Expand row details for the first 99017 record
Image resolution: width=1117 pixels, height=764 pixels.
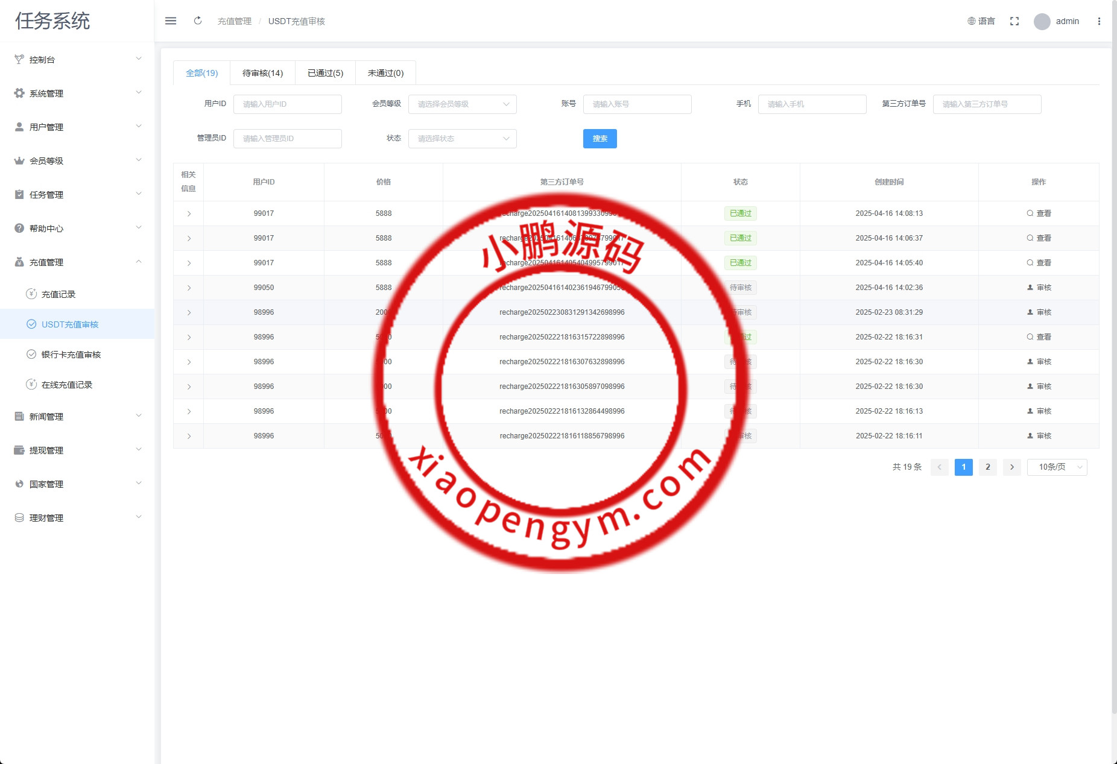tap(189, 214)
